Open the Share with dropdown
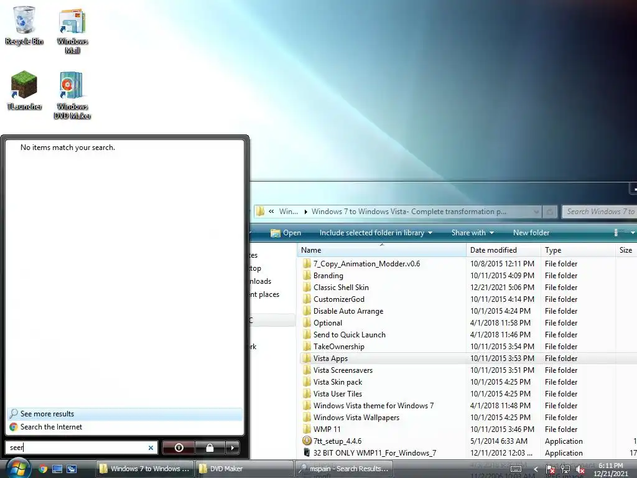The height and width of the screenshot is (478, 637). click(x=473, y=233)
